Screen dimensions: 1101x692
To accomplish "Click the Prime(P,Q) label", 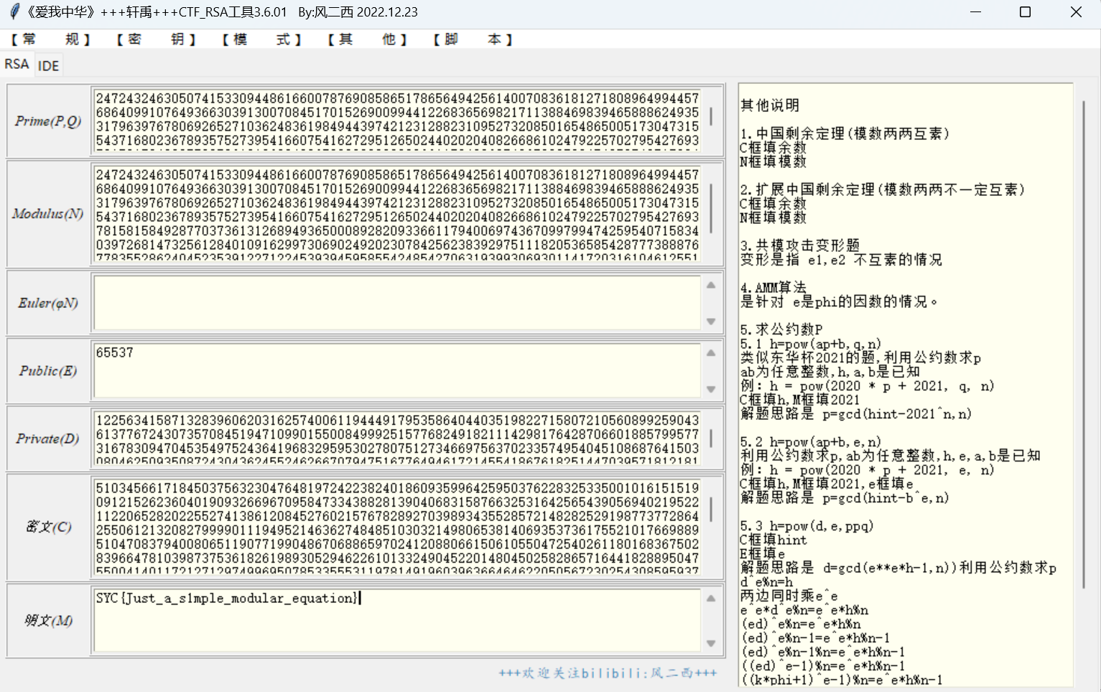I will click(x=48, y=121).
